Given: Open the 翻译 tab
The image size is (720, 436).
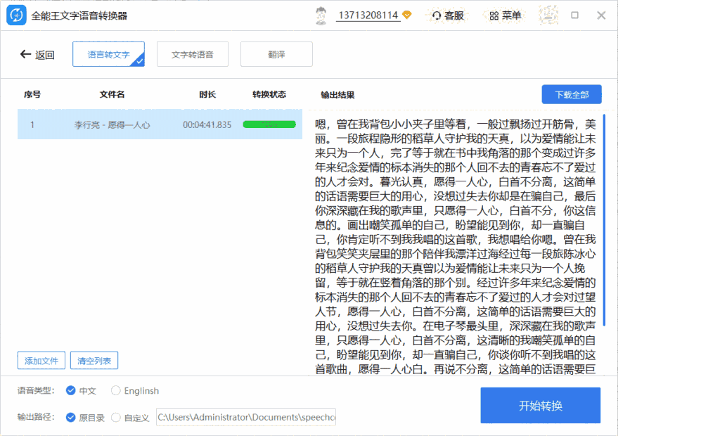Looking at the screenshot, I should (276, 53).
